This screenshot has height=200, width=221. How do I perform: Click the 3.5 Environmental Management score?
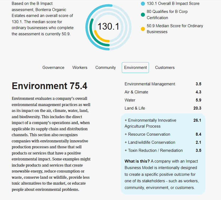(198, 84)
